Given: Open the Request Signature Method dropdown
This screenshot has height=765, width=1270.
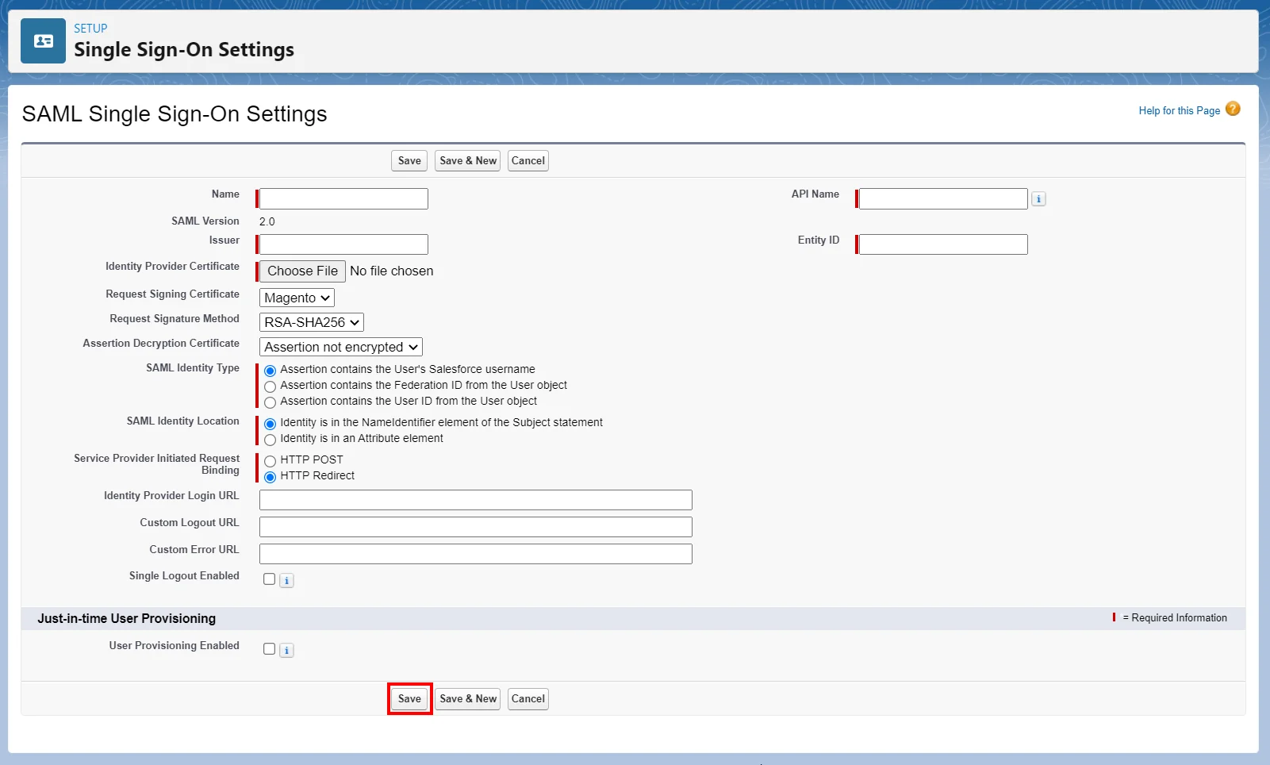Looking at the screenshot, I should (x=310, y=322).
